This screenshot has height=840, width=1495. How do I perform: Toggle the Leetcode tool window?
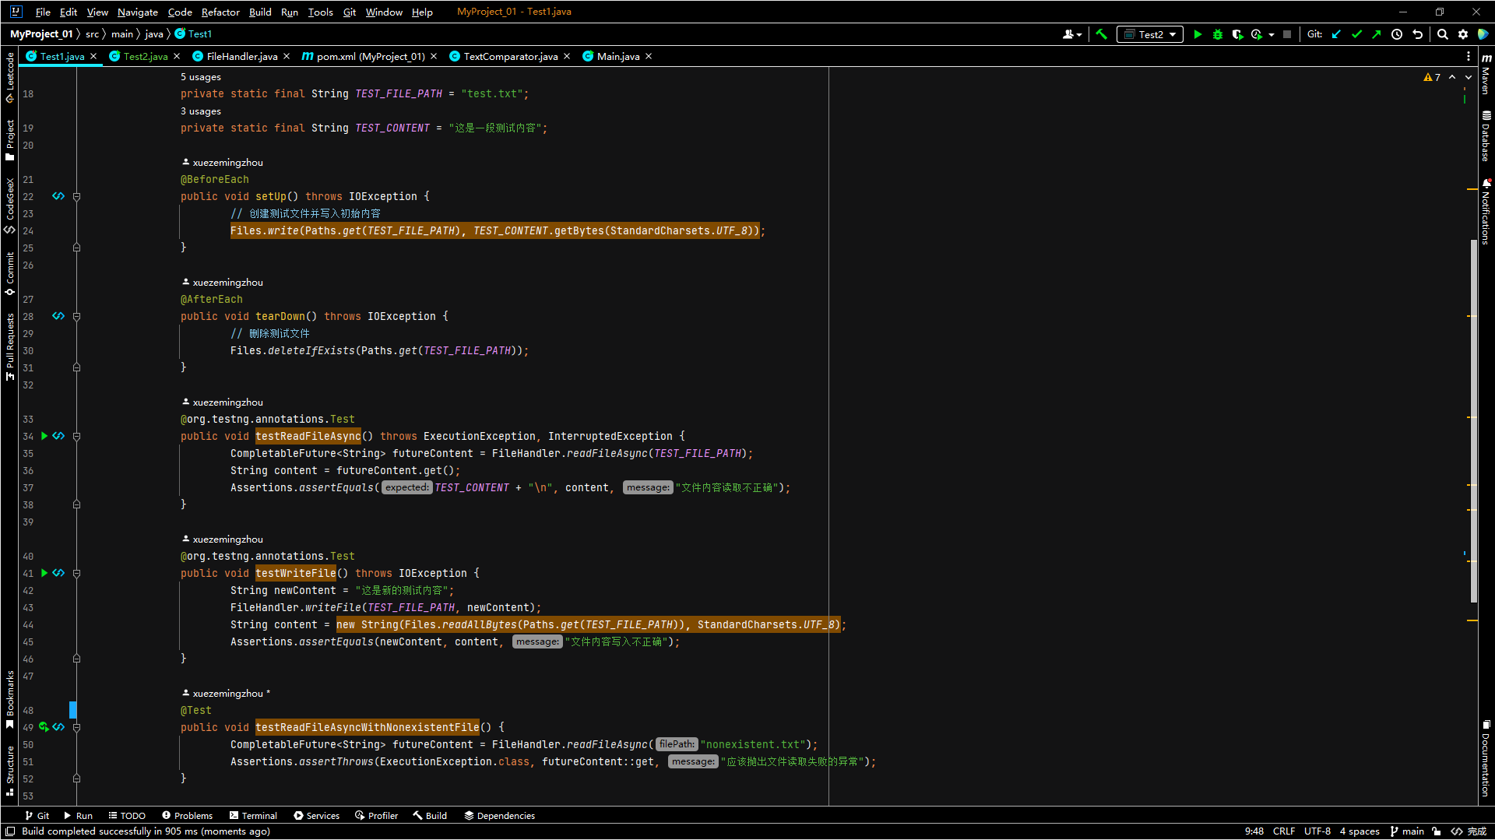click(10, 78)
